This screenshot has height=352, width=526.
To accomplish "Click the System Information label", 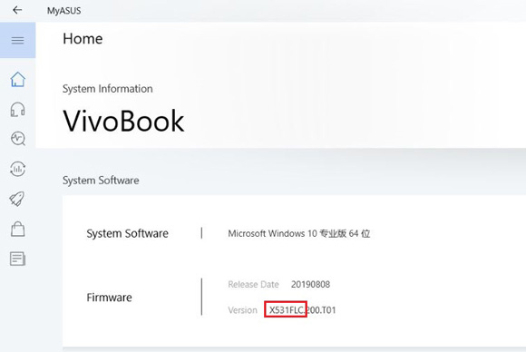I will [108, 89].
